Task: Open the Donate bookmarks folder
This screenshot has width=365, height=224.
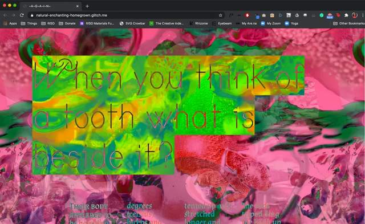Action: click(67, 23)
